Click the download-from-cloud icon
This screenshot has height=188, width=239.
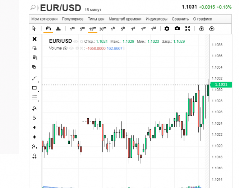pyautogui.click(x=202, y=28)
